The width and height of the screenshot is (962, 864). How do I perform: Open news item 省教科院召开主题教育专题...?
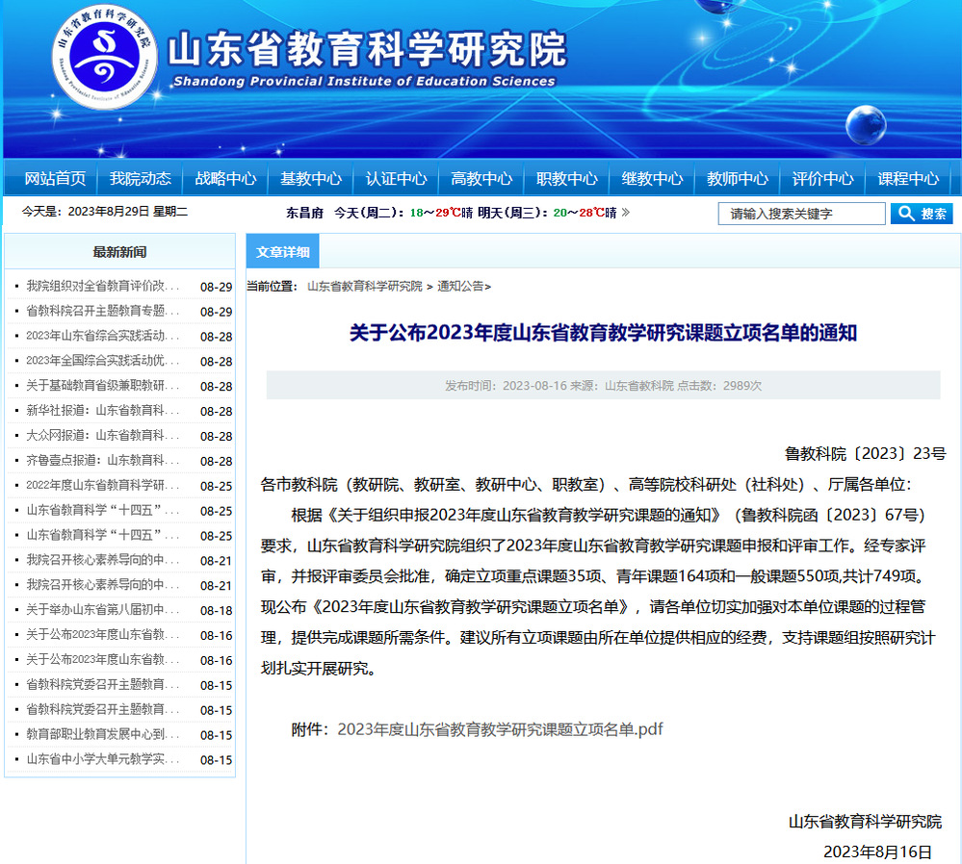click(103, 311)
